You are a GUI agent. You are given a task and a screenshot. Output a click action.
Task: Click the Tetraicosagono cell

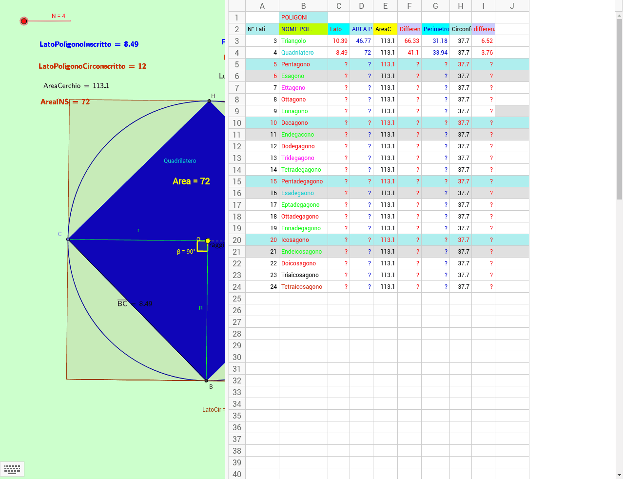coord(304,287)
